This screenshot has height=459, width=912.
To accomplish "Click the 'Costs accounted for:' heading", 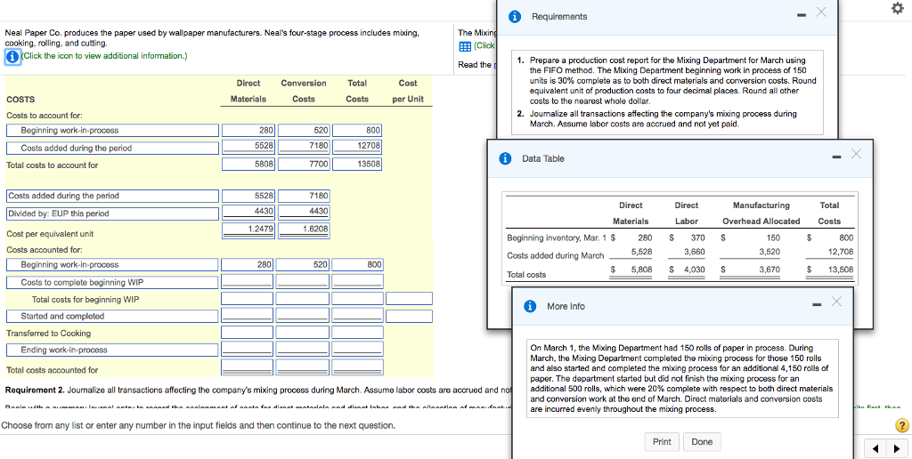I will (x=45, y=249).
